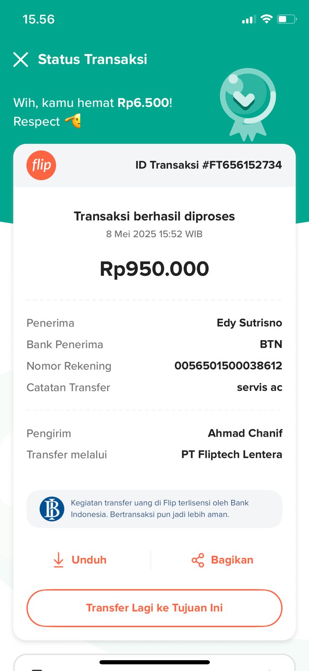
Task: Tap the Flip logo
Action: tap(41, 165)
